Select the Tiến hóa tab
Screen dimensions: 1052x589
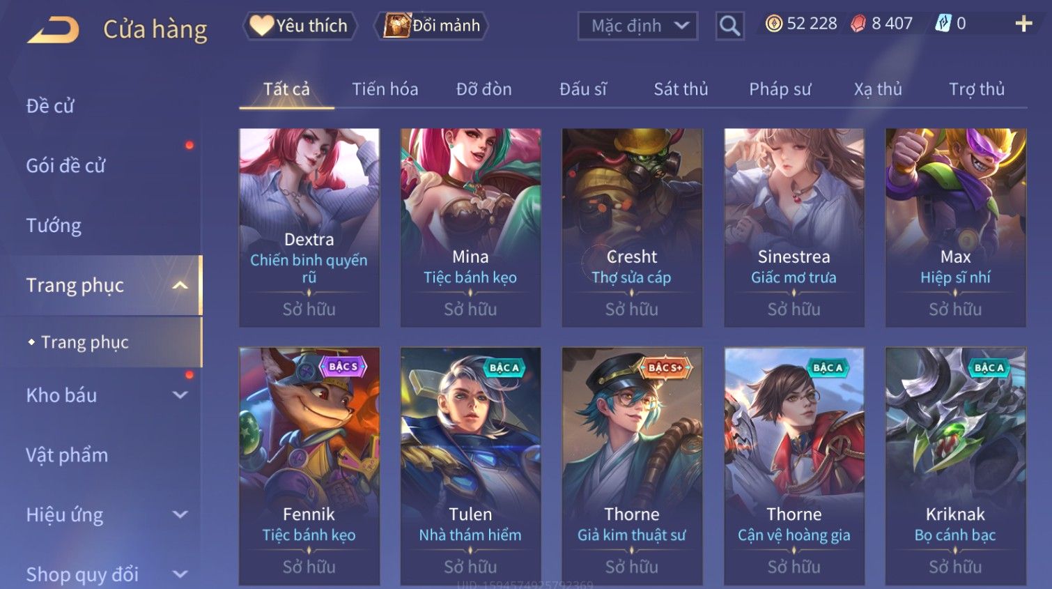pyautogui.click(x=385, y=89)
